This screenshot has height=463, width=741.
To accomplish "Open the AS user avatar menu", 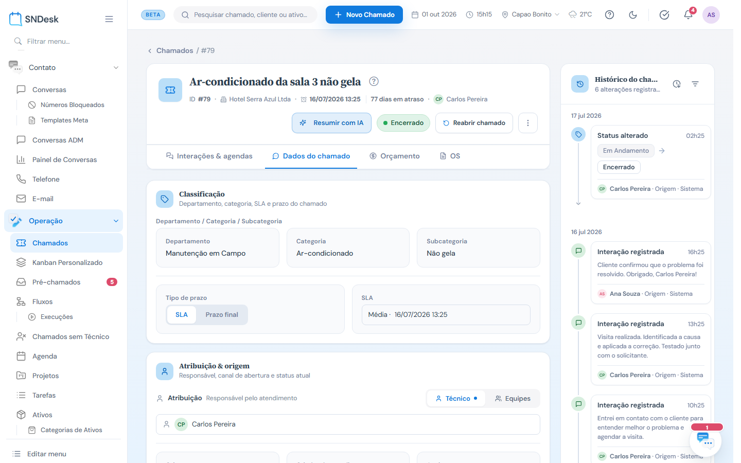I will click(711, 15).
